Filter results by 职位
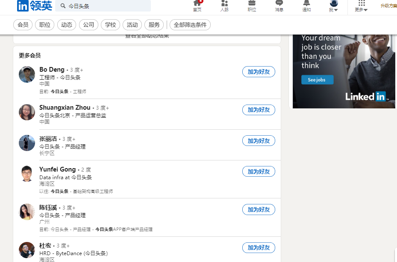Viewport: 397px width, 262px height. pyautogui.click(x=45, y=25)
